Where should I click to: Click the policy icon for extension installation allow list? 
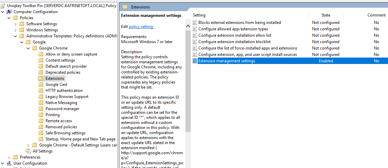195,35
